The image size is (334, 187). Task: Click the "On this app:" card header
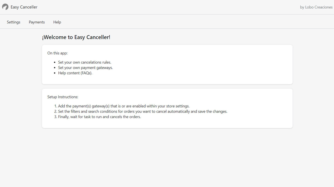click(57, 53)
